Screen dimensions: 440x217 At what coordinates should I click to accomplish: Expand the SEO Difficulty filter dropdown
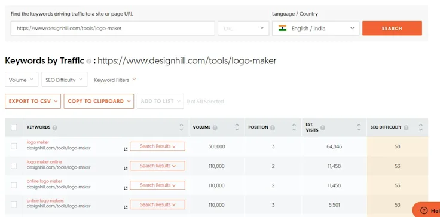[x=64, y=80]
